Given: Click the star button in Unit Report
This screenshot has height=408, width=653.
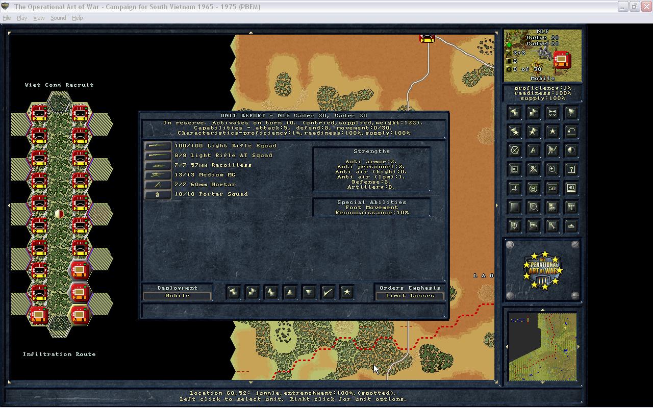Looking at the screenshot, I should 346,292.
